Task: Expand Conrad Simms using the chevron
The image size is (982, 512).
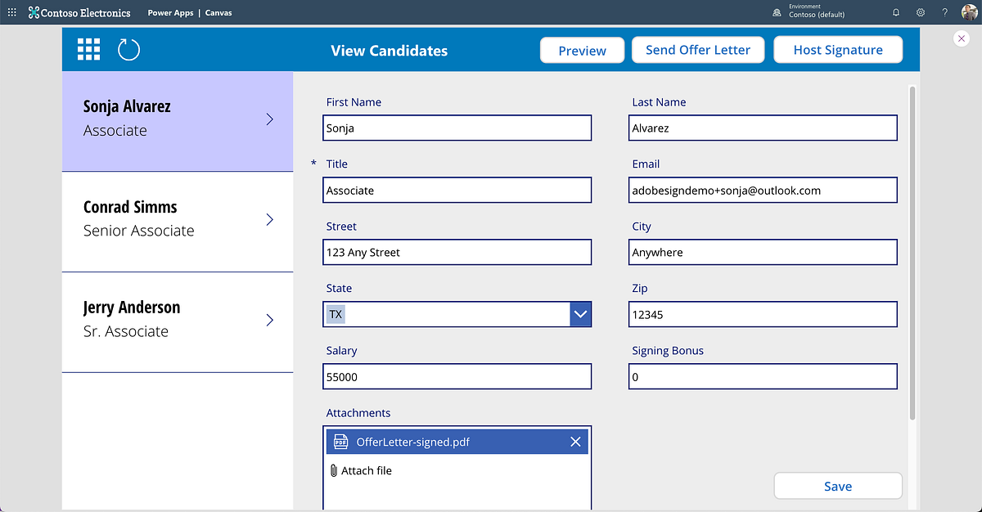Action: [x=269, y=219]
